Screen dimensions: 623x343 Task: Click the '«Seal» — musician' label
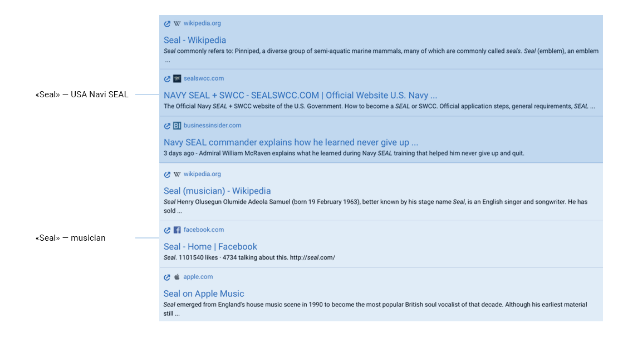coord(70,238)
